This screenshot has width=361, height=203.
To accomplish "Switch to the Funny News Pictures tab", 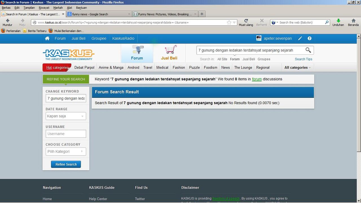I will [165, 14].
